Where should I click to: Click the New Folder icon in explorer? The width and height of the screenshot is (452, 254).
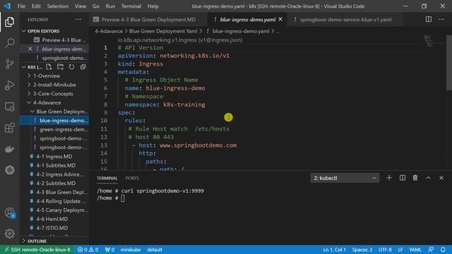[x=60, y=67]
